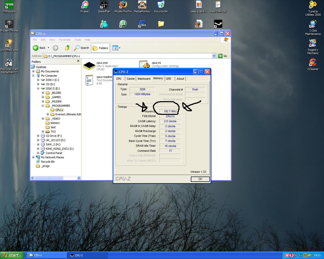
Task: Click Go button beside address bar
Action: (x=223, y=56)
